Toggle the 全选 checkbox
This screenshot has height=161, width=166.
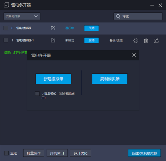6,153
